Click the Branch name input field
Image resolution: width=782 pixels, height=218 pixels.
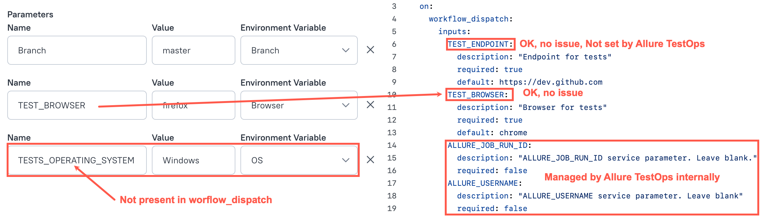(x=77, y=50)
